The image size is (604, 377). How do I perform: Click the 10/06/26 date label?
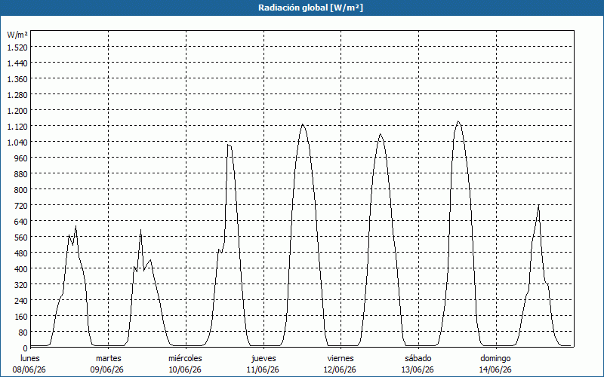click(185, 369)
